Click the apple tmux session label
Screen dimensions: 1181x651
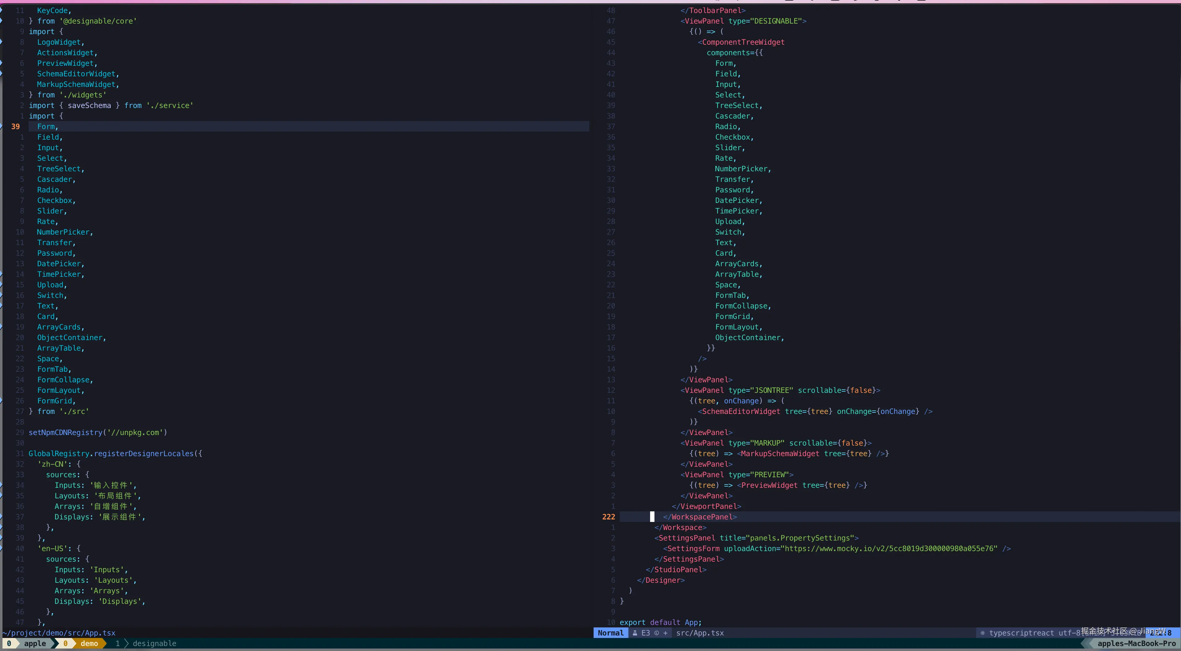pos(35,643)
